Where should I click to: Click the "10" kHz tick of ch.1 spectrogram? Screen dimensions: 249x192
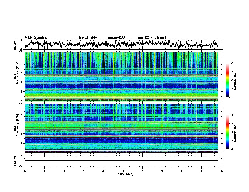click(x=21, y=52)
